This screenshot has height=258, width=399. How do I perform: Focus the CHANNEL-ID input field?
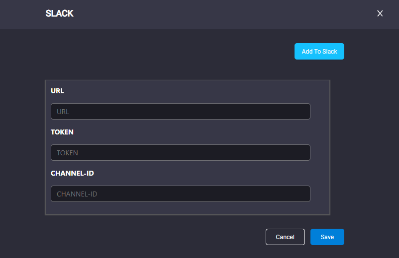coord(181,194)
